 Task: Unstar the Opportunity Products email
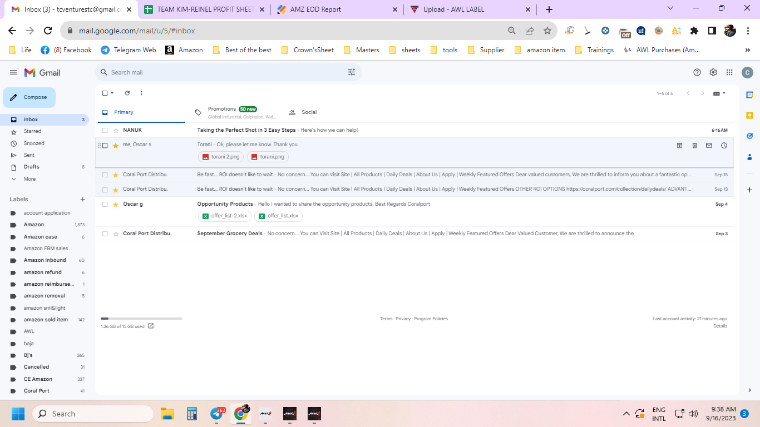116,204
